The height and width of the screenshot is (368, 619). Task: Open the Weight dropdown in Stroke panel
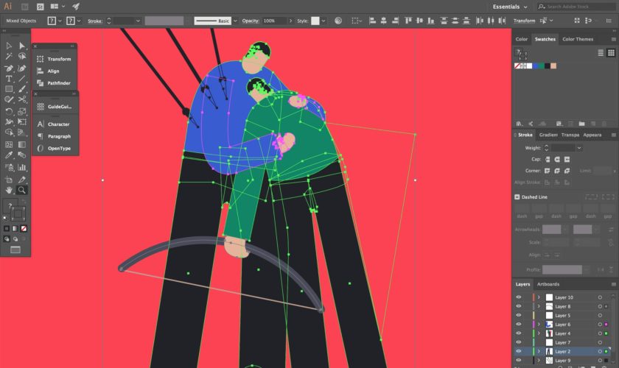(x=579, y=148)
